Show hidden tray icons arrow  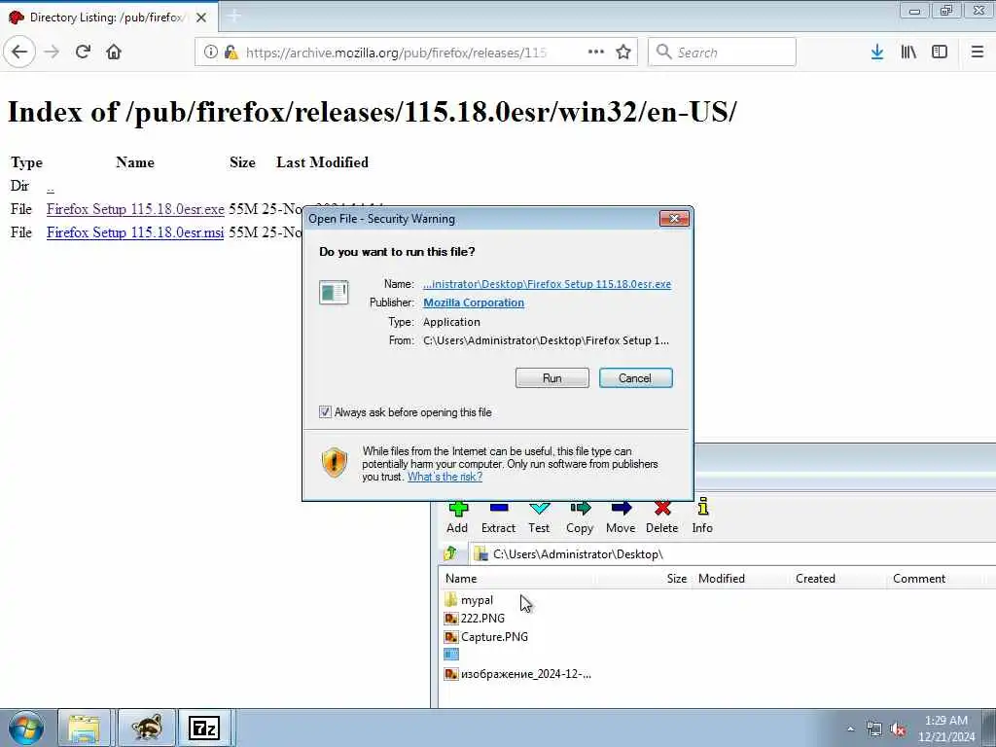point(850,729)
